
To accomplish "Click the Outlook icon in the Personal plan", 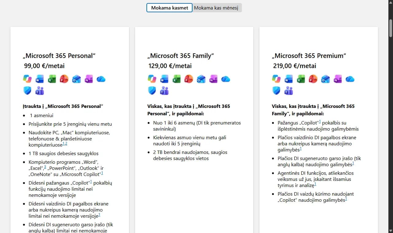I will 76,79.
